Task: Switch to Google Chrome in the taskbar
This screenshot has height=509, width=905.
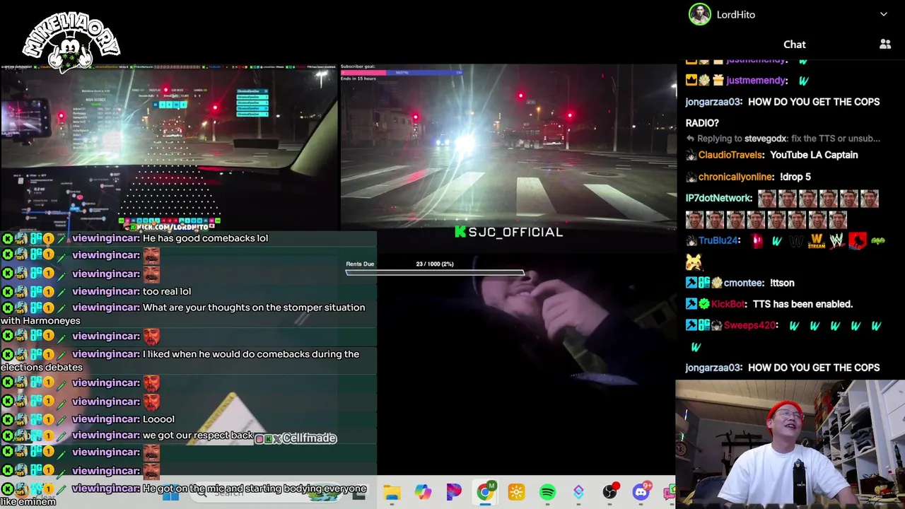Action: point(485,492)
